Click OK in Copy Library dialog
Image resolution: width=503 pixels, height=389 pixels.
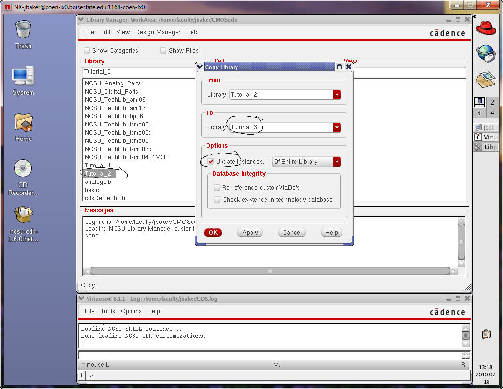coord(213,233)
